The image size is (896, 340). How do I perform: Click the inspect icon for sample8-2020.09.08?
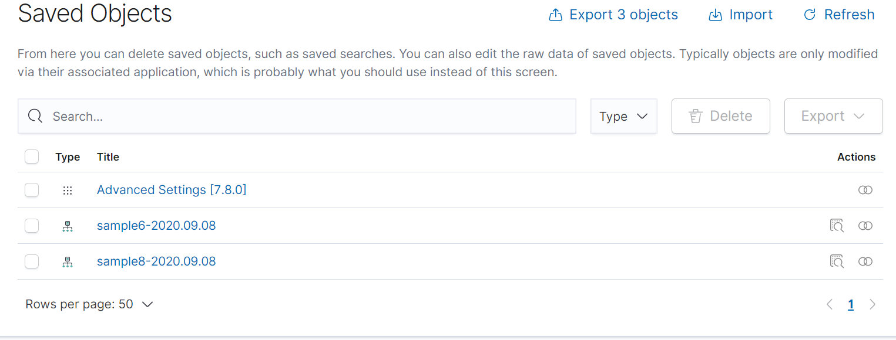coord(837,261)
